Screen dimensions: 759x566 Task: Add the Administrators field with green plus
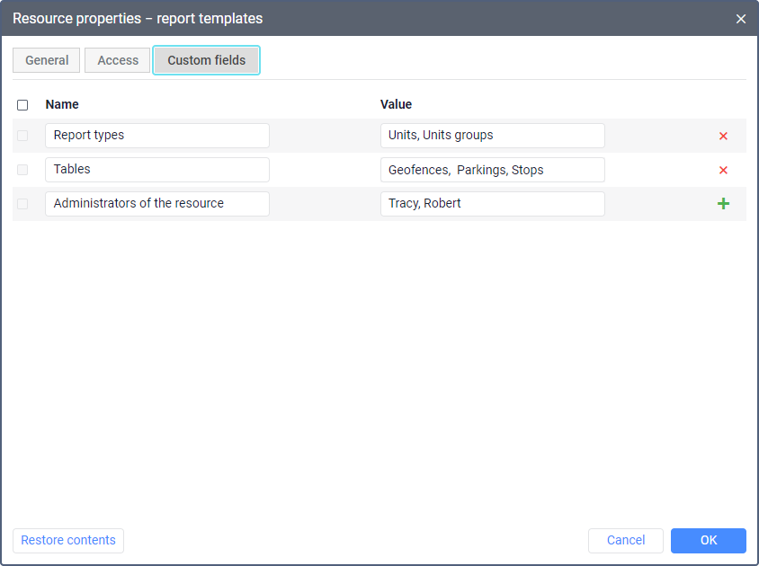click(x=723, y=204)
